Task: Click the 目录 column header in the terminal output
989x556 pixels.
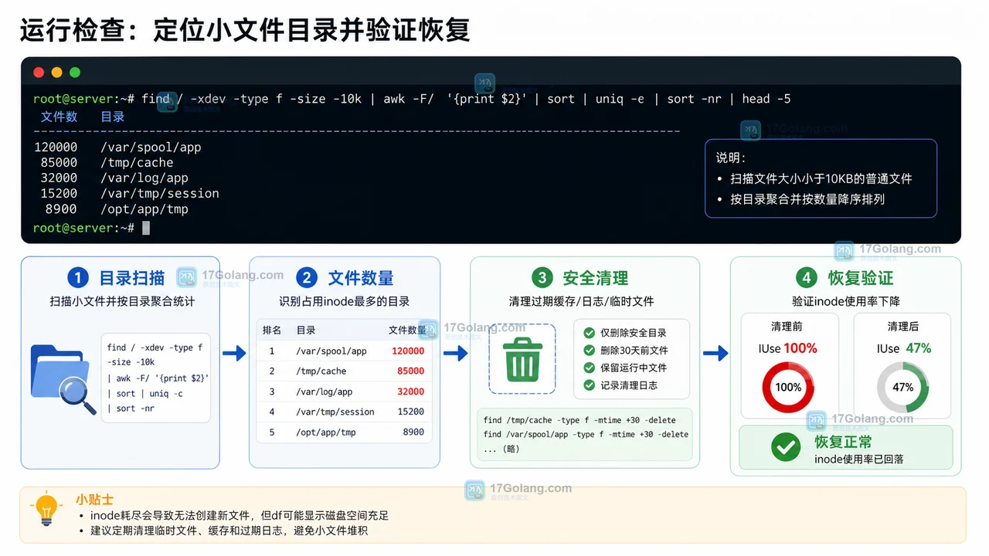Action: coord(113,117)
